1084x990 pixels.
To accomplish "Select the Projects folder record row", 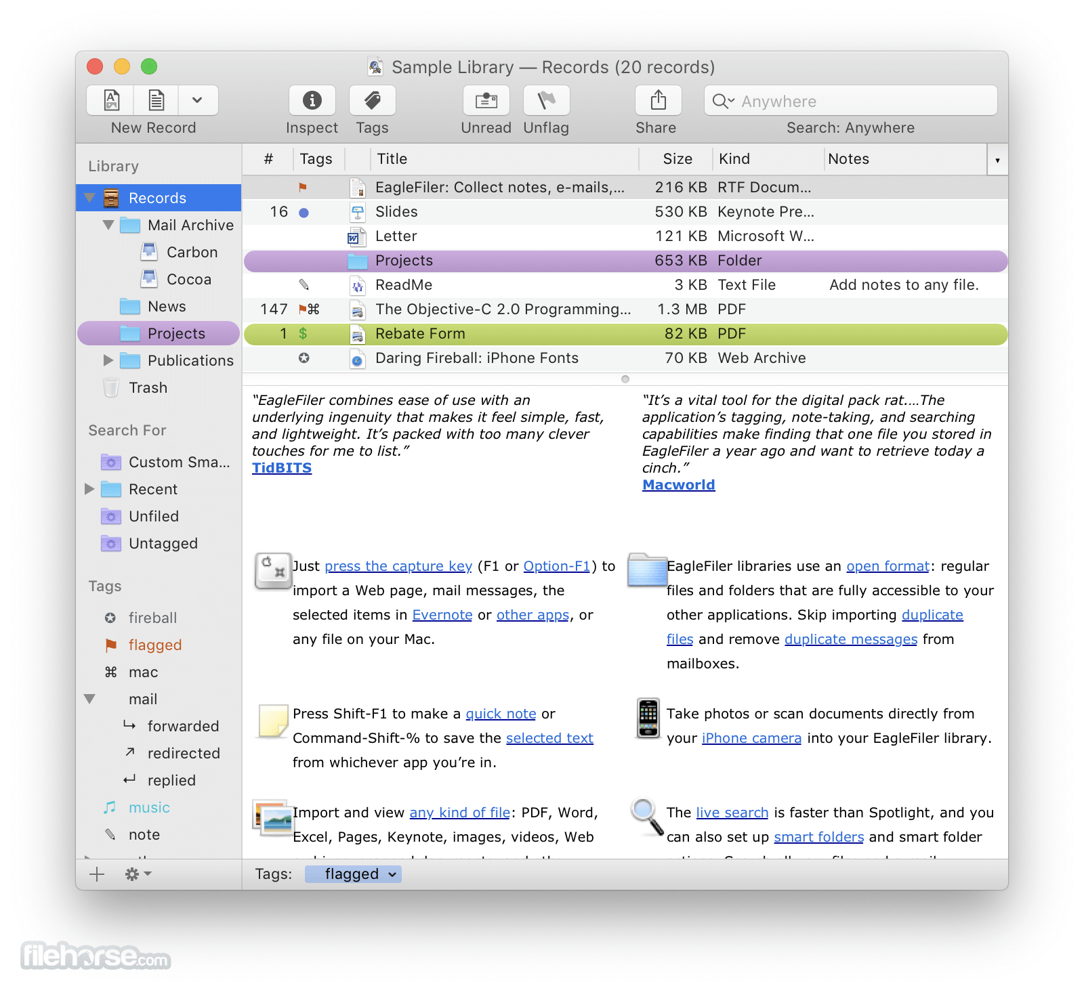I will pyautogui.click(x=625, y=261).
